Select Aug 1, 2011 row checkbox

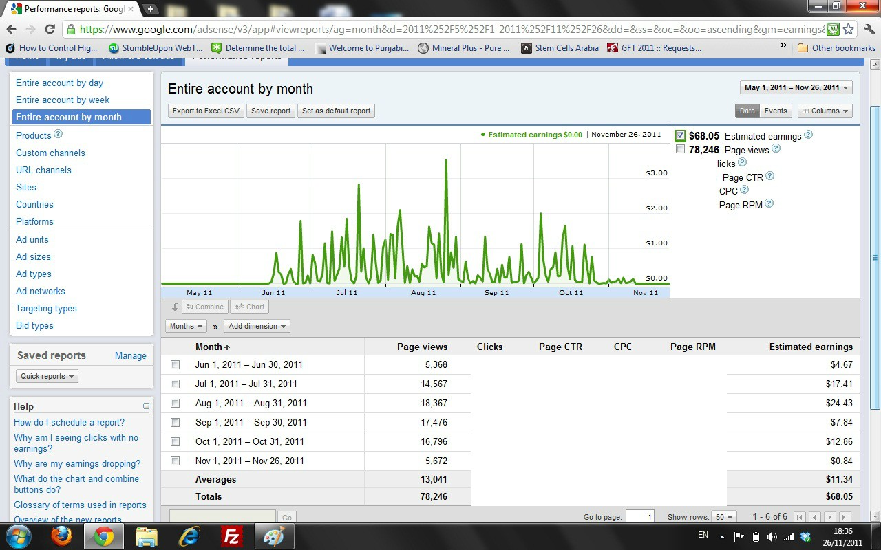click(175, 404)
